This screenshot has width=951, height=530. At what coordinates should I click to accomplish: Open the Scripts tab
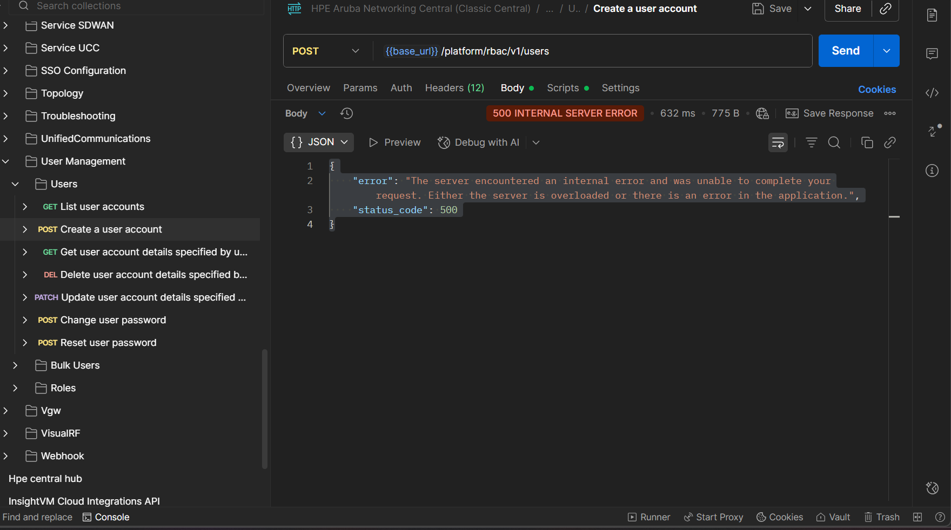coord(562,88)
